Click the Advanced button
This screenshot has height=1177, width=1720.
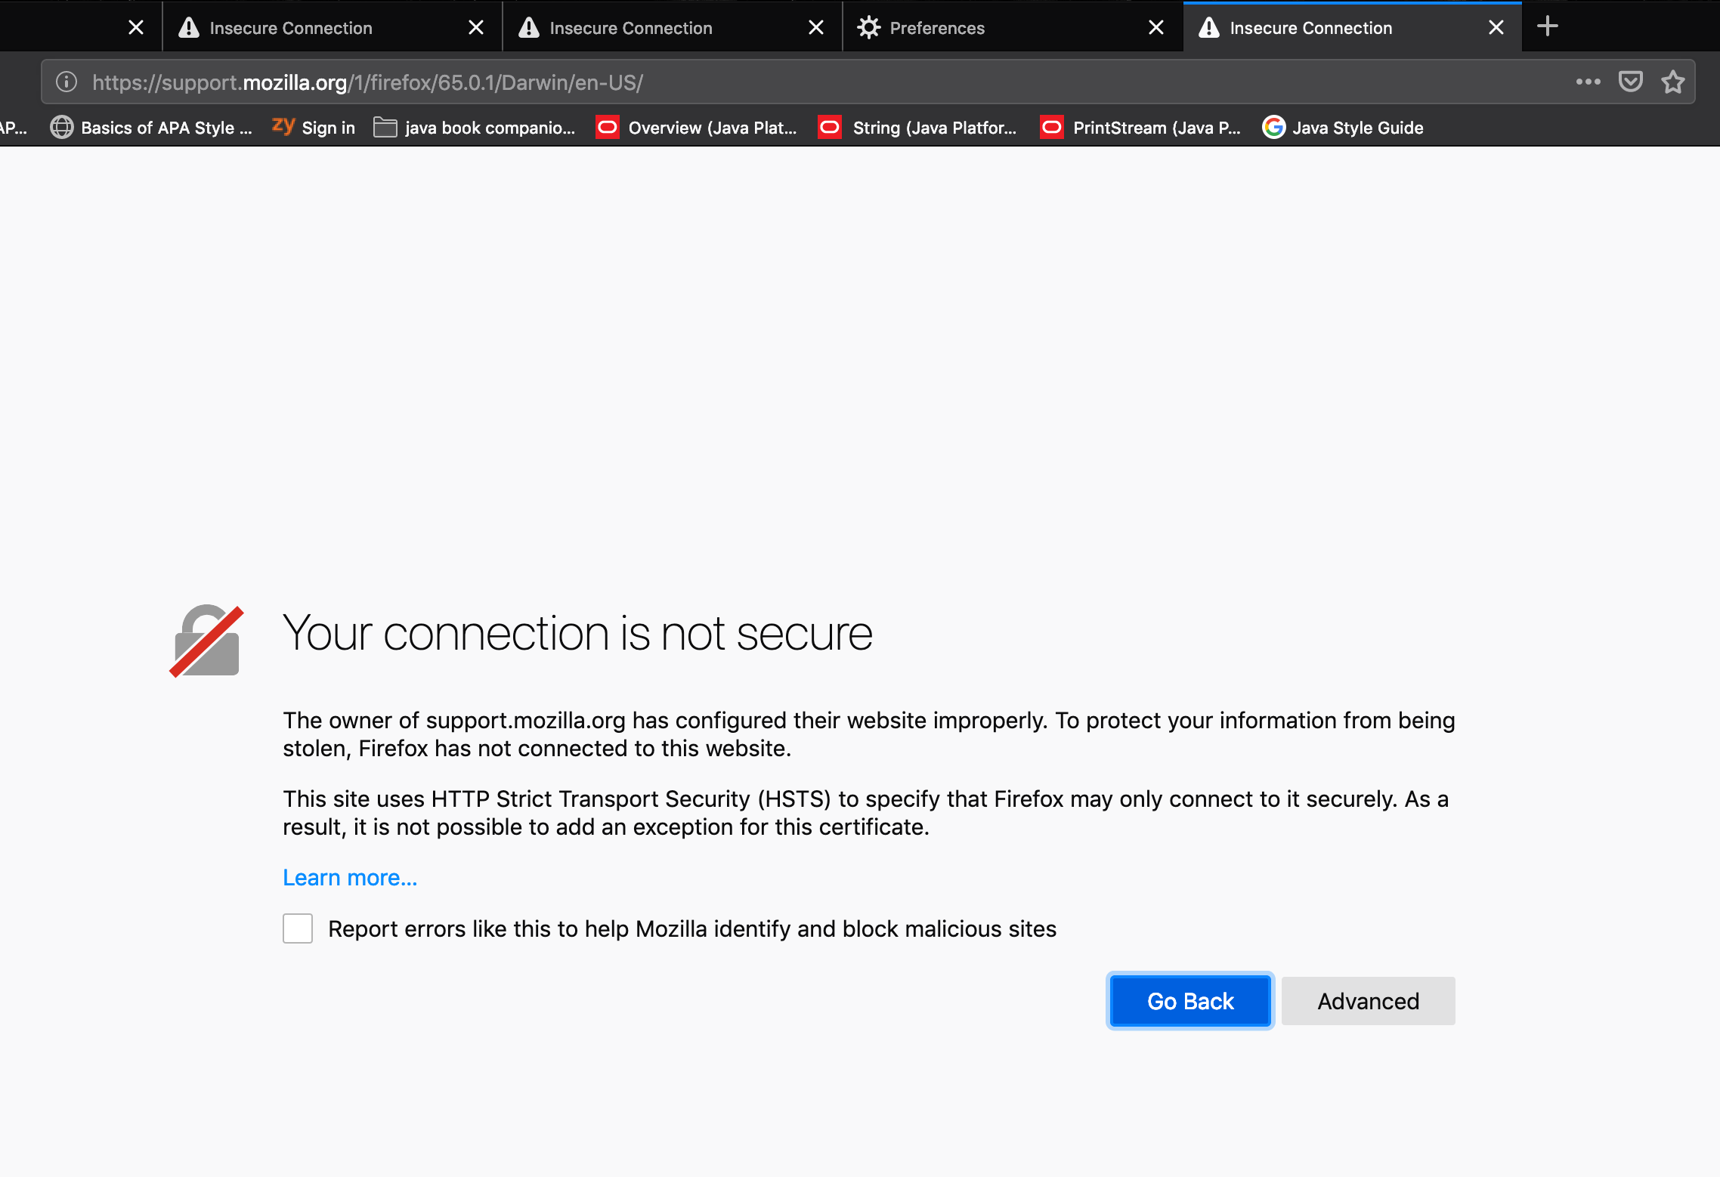1368,1001
